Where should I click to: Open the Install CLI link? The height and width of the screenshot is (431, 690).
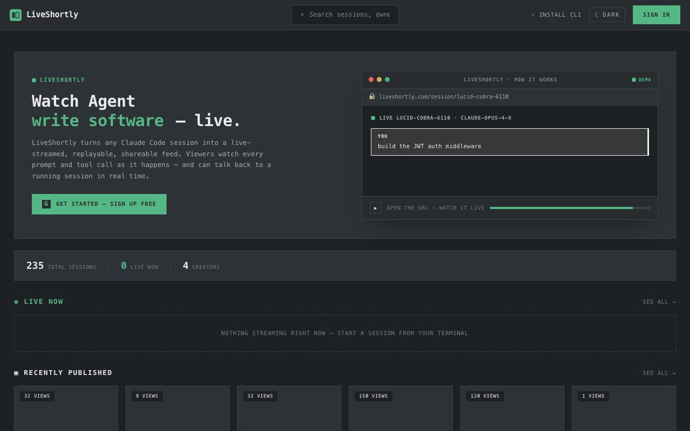coord(556,15)
